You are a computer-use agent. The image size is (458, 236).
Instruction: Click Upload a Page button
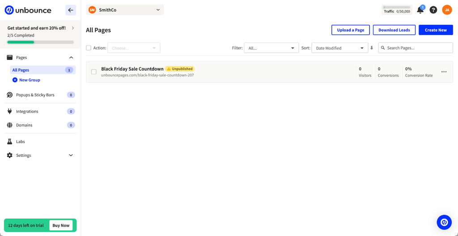click(x=351, y=30)
